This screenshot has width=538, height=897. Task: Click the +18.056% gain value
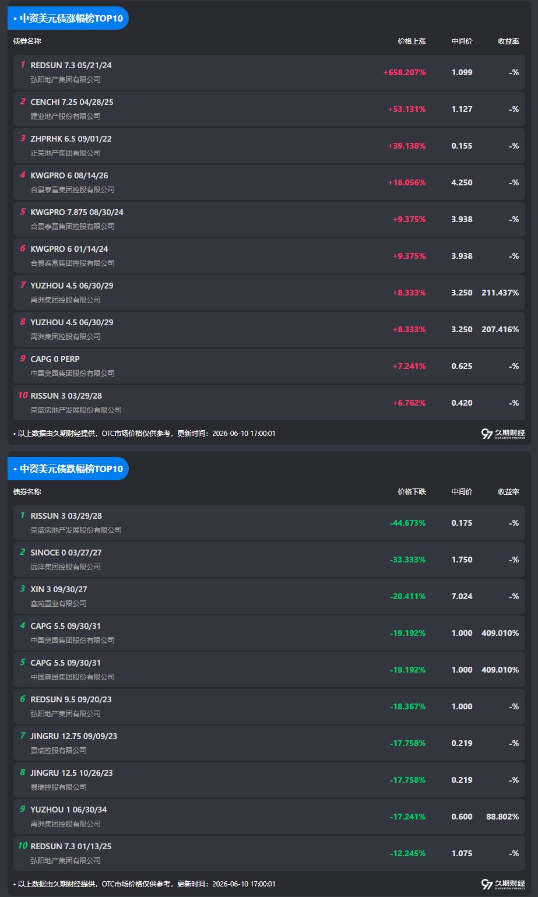tap(407, 182)
